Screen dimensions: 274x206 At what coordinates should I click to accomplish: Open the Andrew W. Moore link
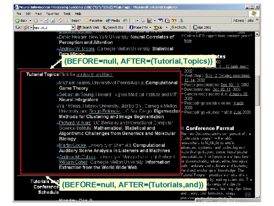(77, 49)
